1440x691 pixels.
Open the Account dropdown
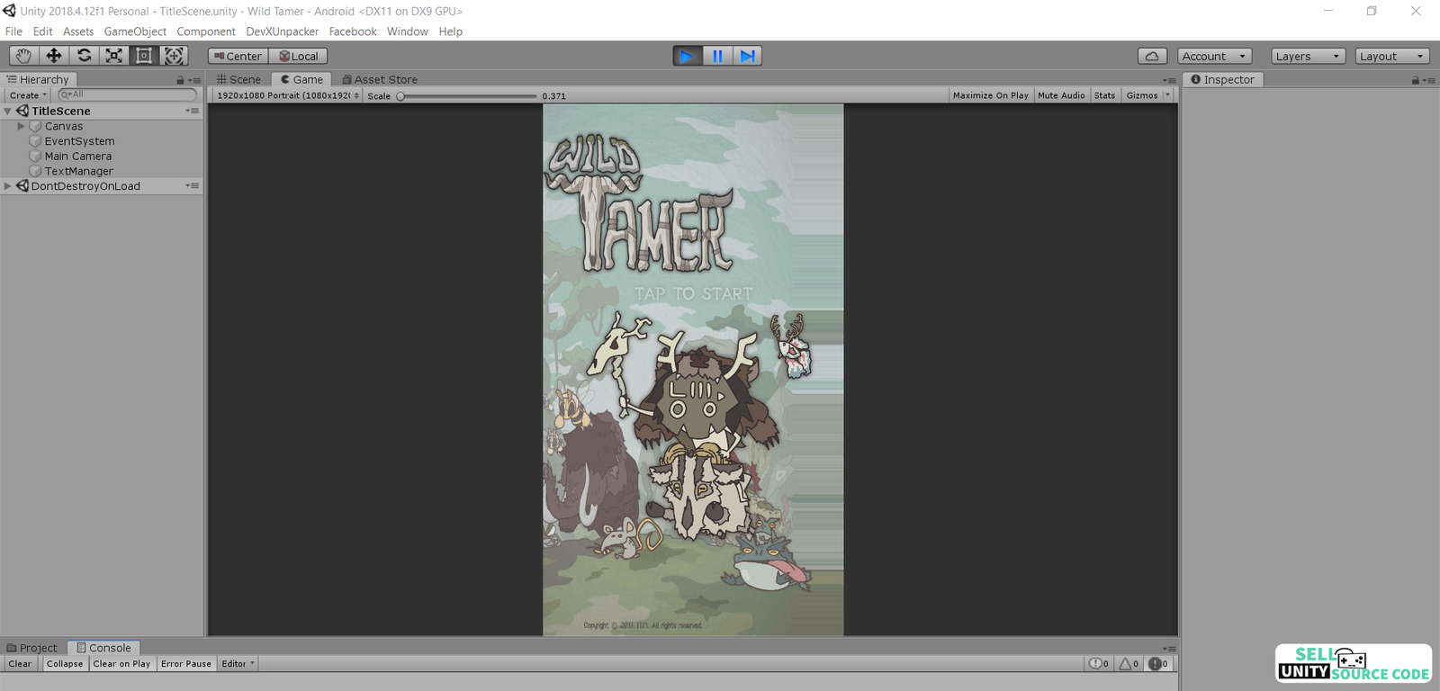tap(1214, 56)
